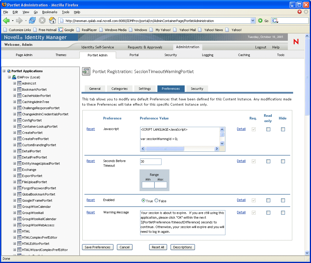The height and width of the screenshot is (263, 311).
Task: Expand the GlobalBookmarkPortlet node
Action: coord(14,194)
